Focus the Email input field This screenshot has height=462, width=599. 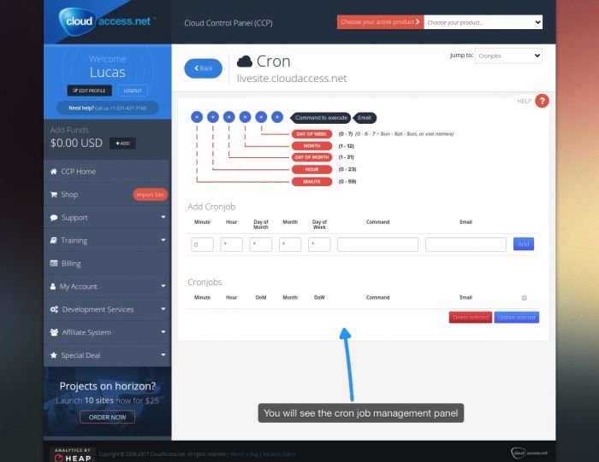(x=466, y=244)
